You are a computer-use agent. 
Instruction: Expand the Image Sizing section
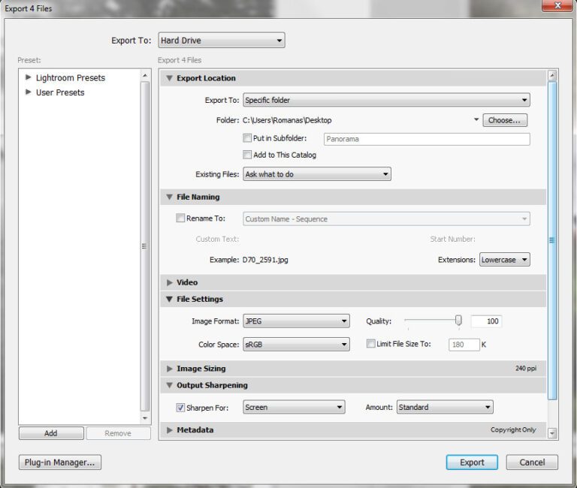[x=169, y=369]
